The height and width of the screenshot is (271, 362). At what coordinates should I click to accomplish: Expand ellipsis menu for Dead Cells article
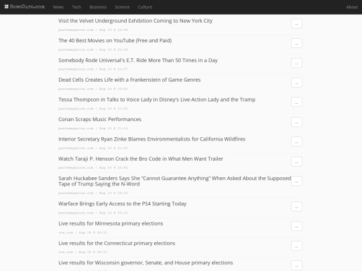click(297, 83)
